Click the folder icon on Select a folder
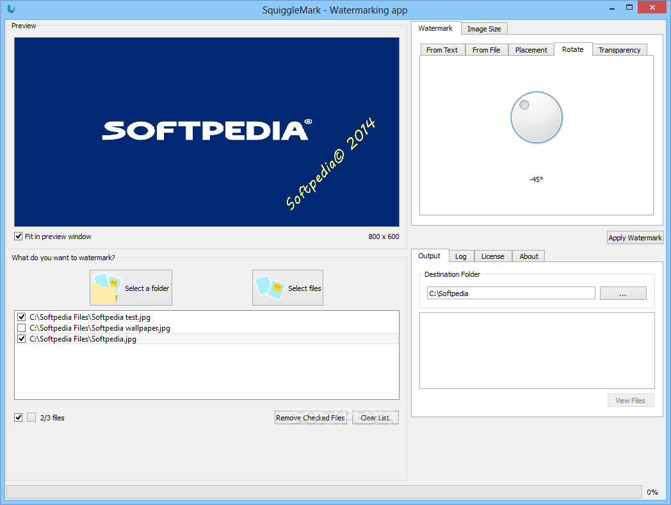Screen dimensions: 671x505 click(106, 288)
